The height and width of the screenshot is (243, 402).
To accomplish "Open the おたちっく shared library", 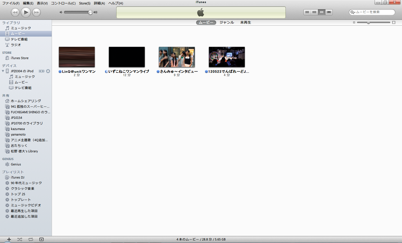I will 26,146.
